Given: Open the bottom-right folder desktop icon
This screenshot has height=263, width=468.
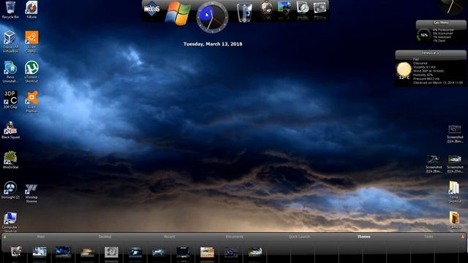Looking at the screenshot, I should coord(455,220).
